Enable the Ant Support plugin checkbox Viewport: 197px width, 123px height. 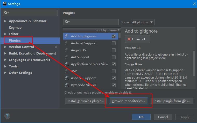pyautogui.click(x=114, y=57)
